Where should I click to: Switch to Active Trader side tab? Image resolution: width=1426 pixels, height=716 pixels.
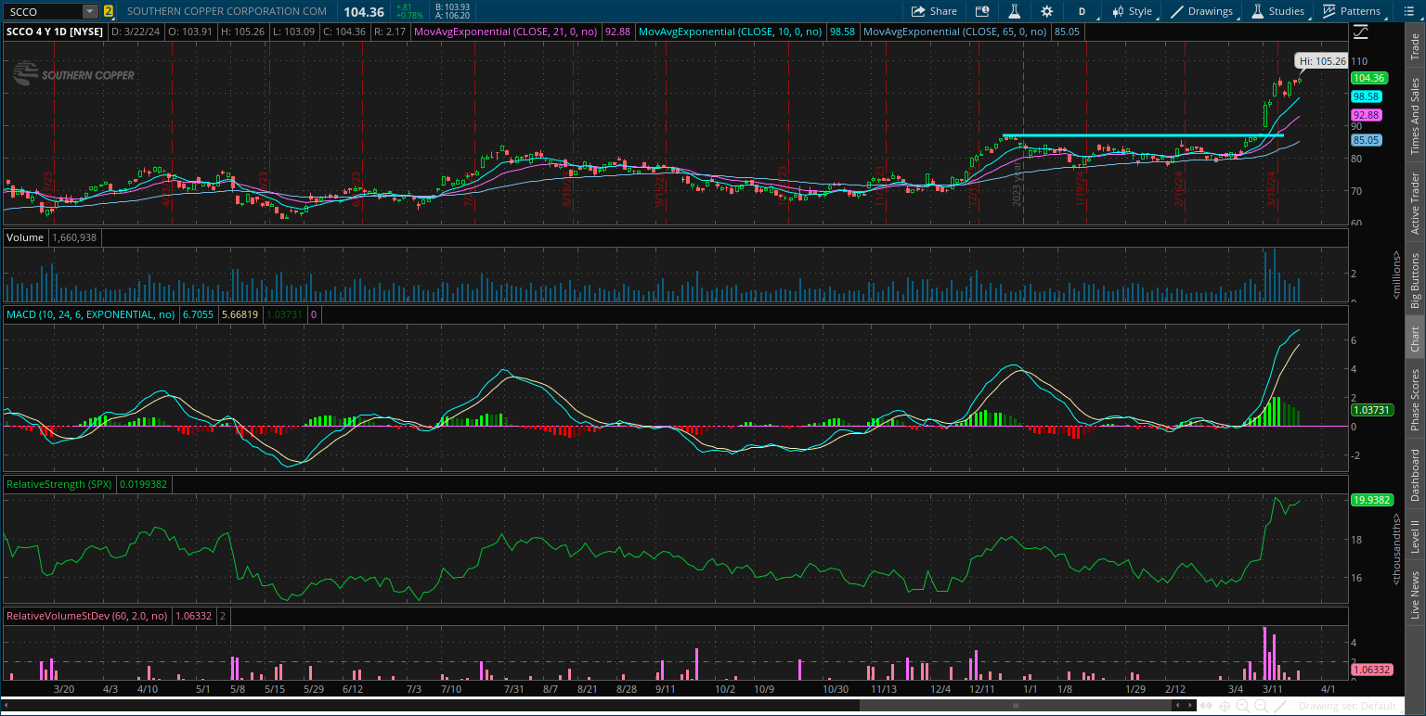click(x=1415, y=203)
